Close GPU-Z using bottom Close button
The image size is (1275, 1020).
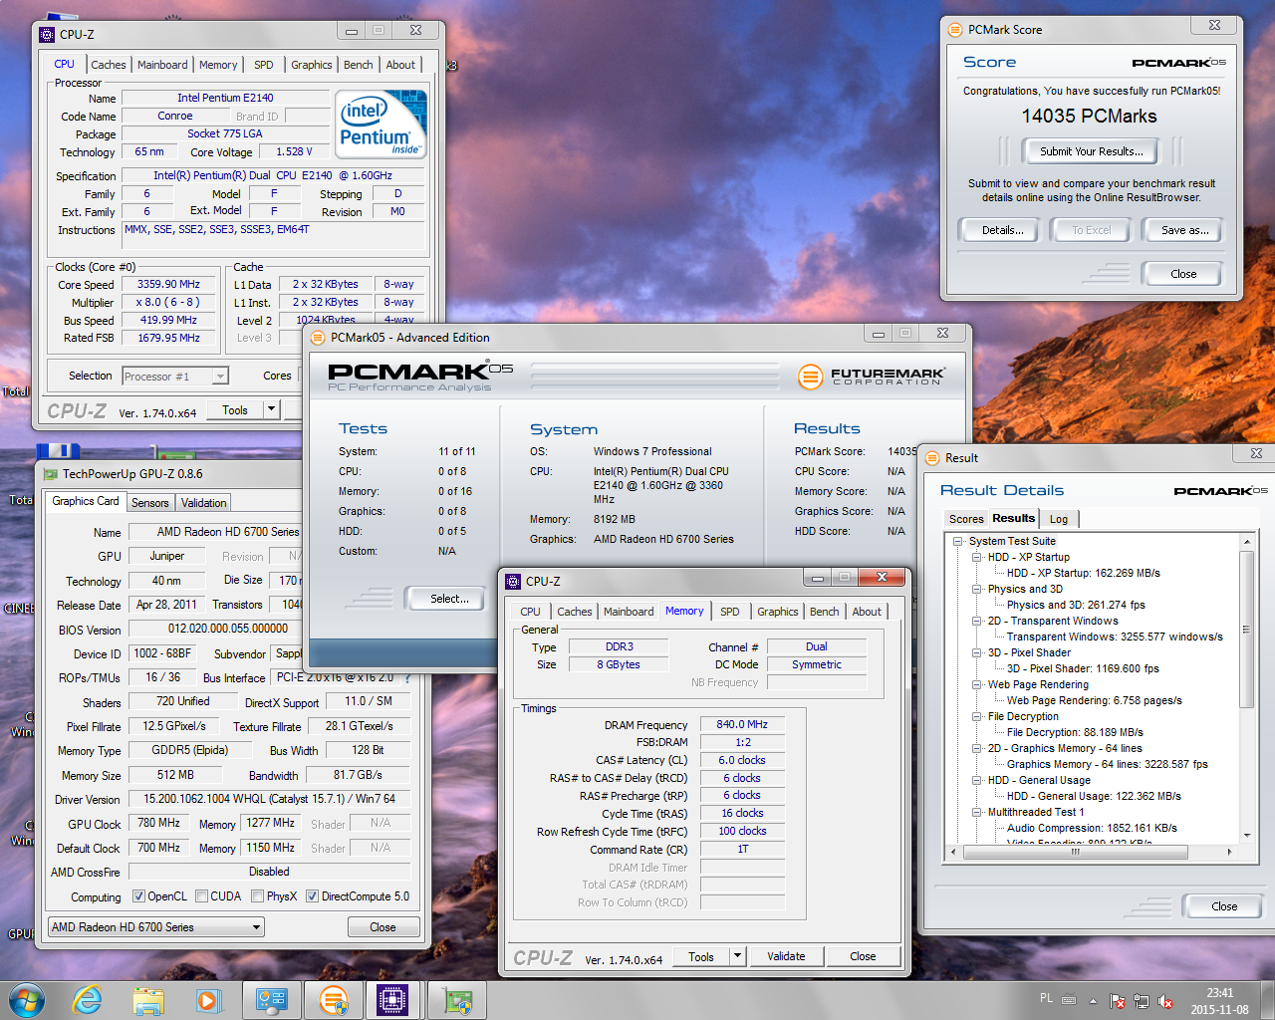[382, 927]
